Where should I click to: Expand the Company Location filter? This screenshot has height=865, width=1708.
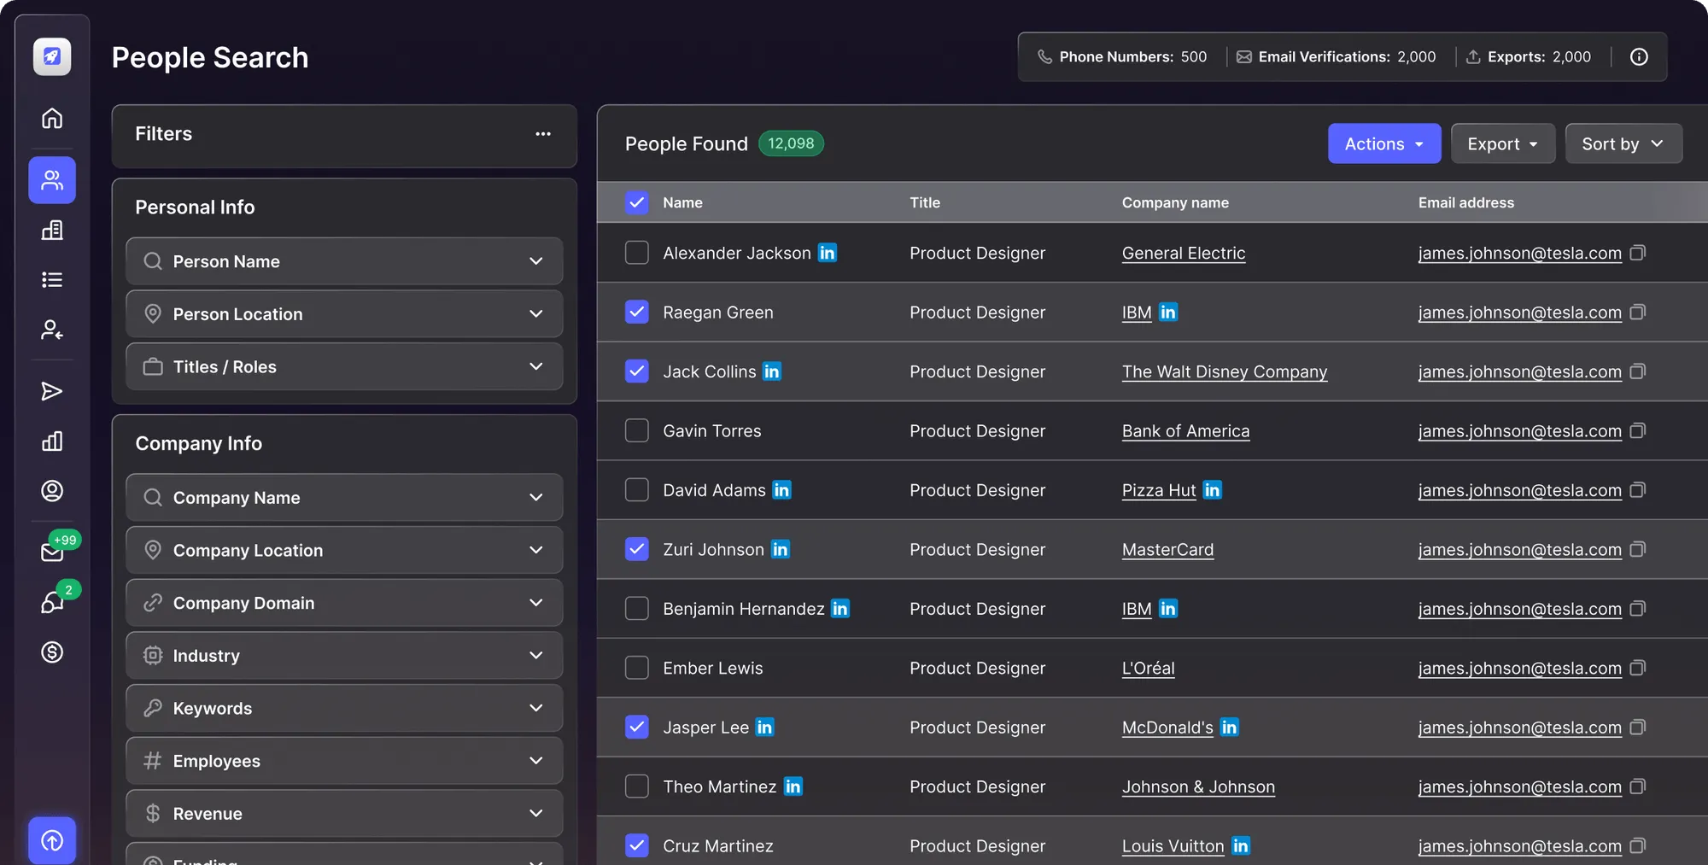[344, 551]
